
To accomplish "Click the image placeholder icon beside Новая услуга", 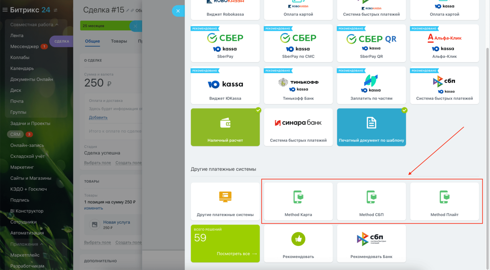I will click(94, 225).
